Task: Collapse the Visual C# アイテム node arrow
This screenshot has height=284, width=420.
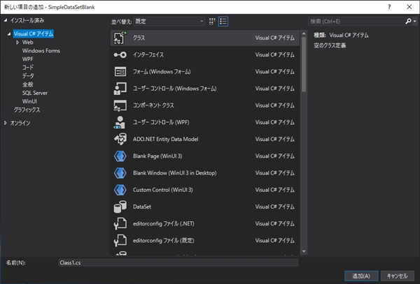Action: point(9,34)
